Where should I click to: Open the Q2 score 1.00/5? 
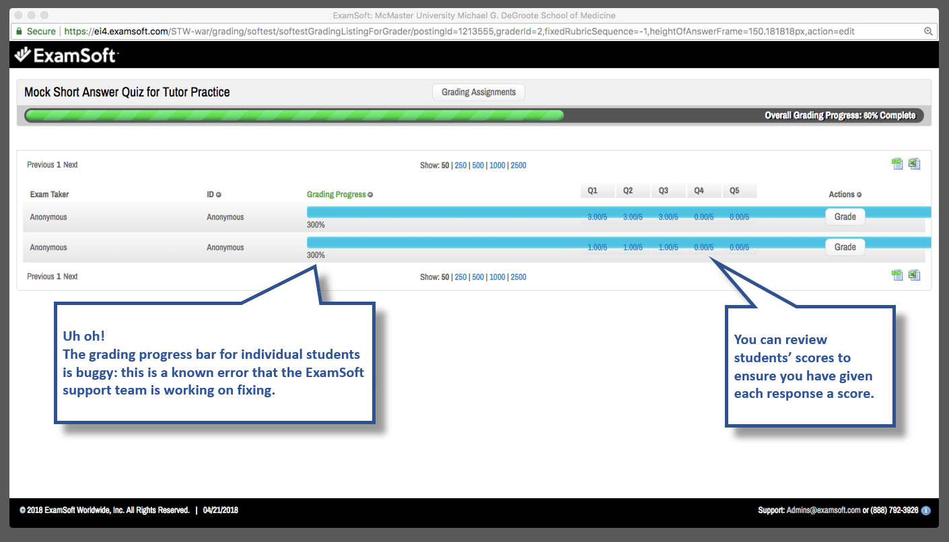click(633, 248)
